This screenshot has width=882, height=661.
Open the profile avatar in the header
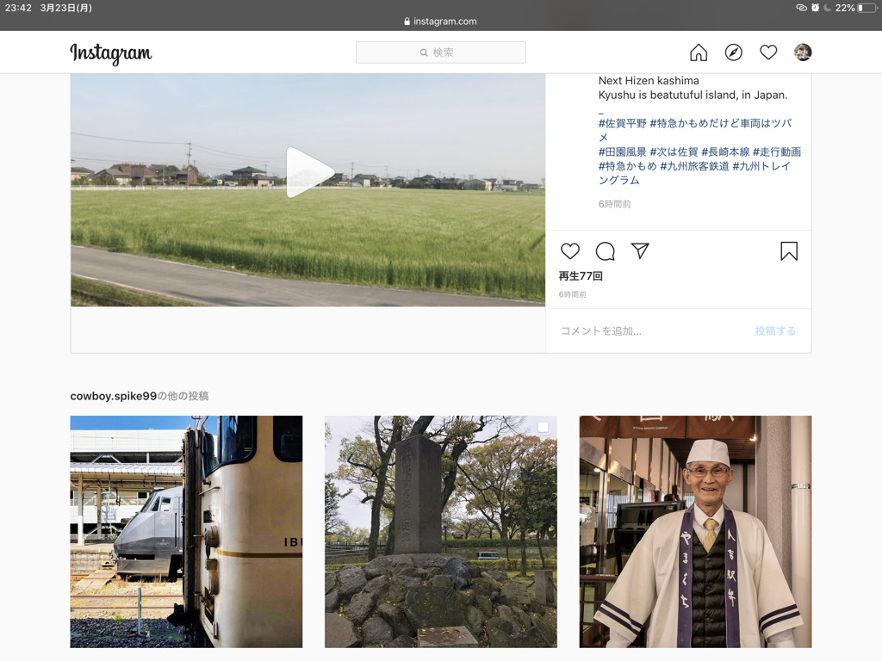point(803,53)
